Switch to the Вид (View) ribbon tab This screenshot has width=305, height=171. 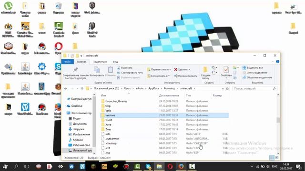(115, 62)
